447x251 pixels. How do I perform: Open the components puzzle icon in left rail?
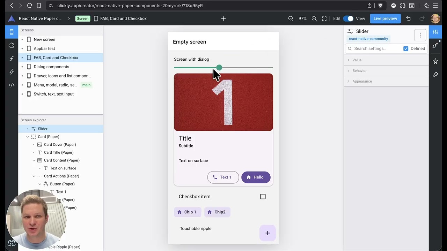[x=12, y=45]
